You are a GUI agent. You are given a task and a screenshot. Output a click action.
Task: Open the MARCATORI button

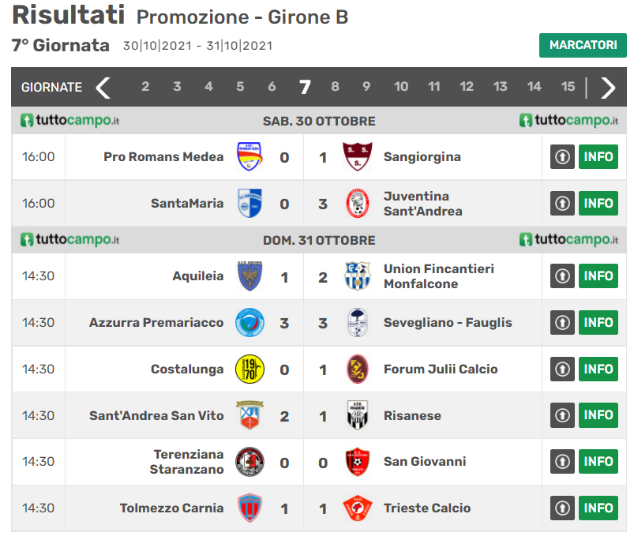[x=583, y=45]
